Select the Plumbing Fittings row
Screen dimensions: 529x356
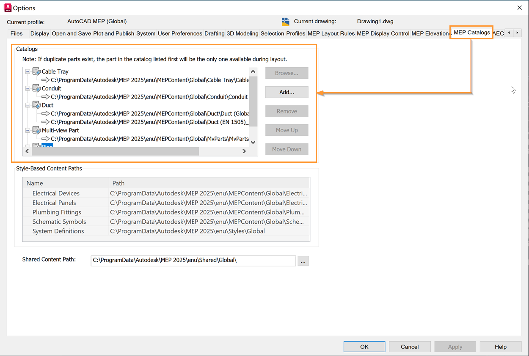coord(166,212)
